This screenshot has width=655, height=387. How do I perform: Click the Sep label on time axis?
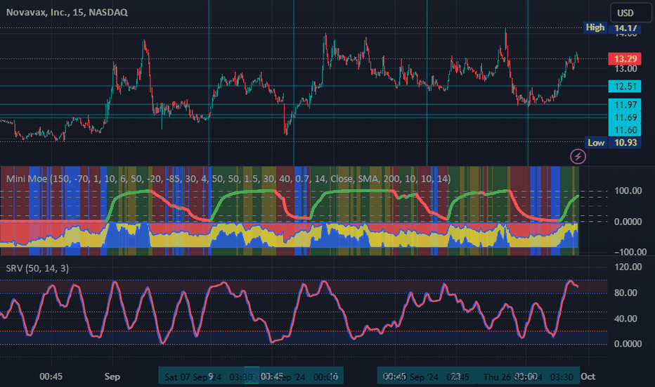tap(112, 376)
